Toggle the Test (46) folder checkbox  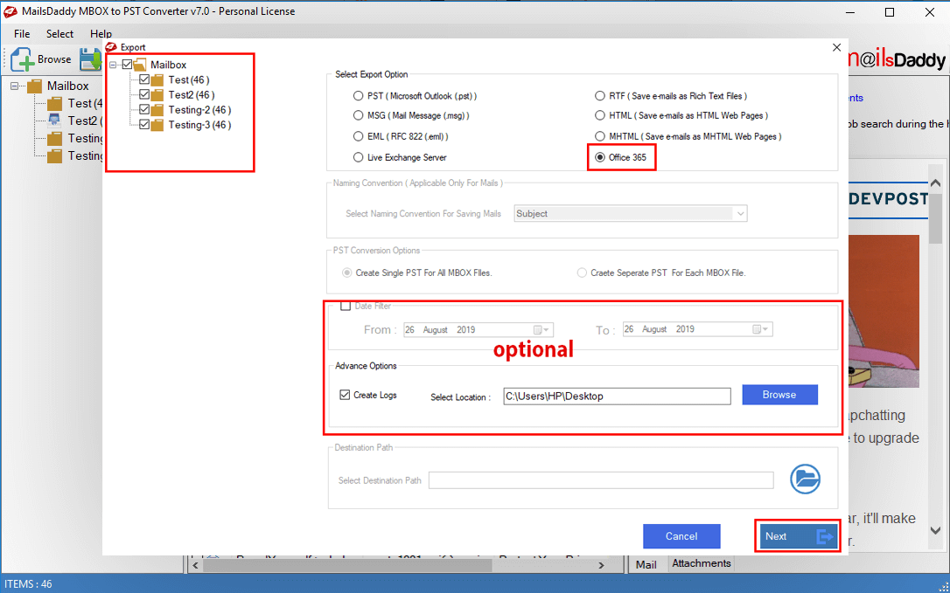pos(144,79)
